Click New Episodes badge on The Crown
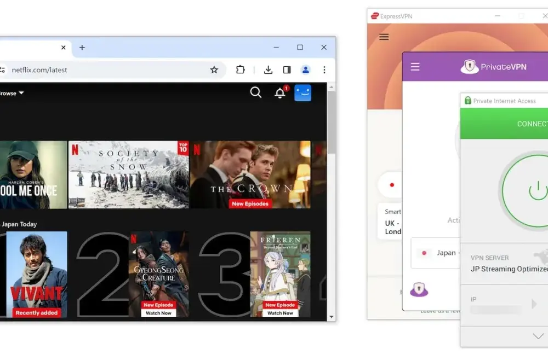Image resolution: width=548 pixels, height=355 pixels. (250, 203)
